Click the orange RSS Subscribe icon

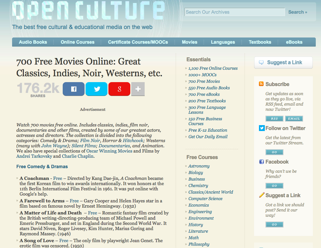261,84
